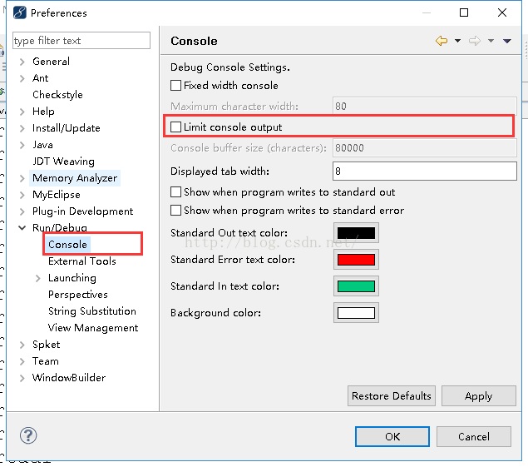Screen dimensions: 528x467
Task: Select String Substitution preference page
Action: tap(92, 311)
